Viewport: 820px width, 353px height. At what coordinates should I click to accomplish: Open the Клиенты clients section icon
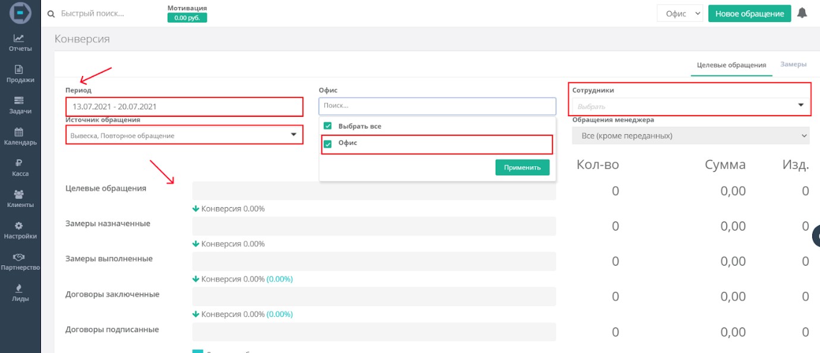tap(20, 194)
